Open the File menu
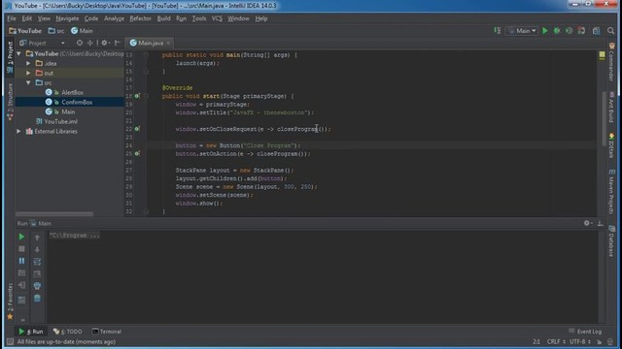Viewport: 622px width, 349px height. (x=12, y=18)
